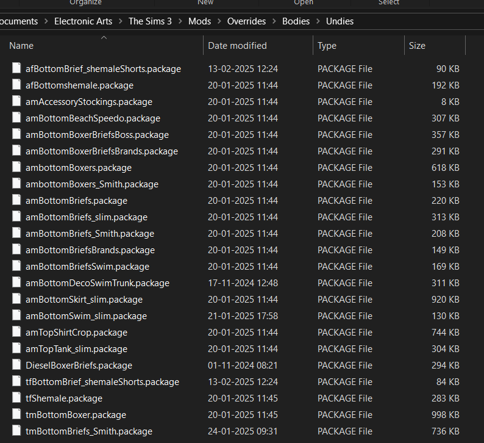Click icon next to amTopTank_slim.package
484x443 pixels.
[16, 348]
